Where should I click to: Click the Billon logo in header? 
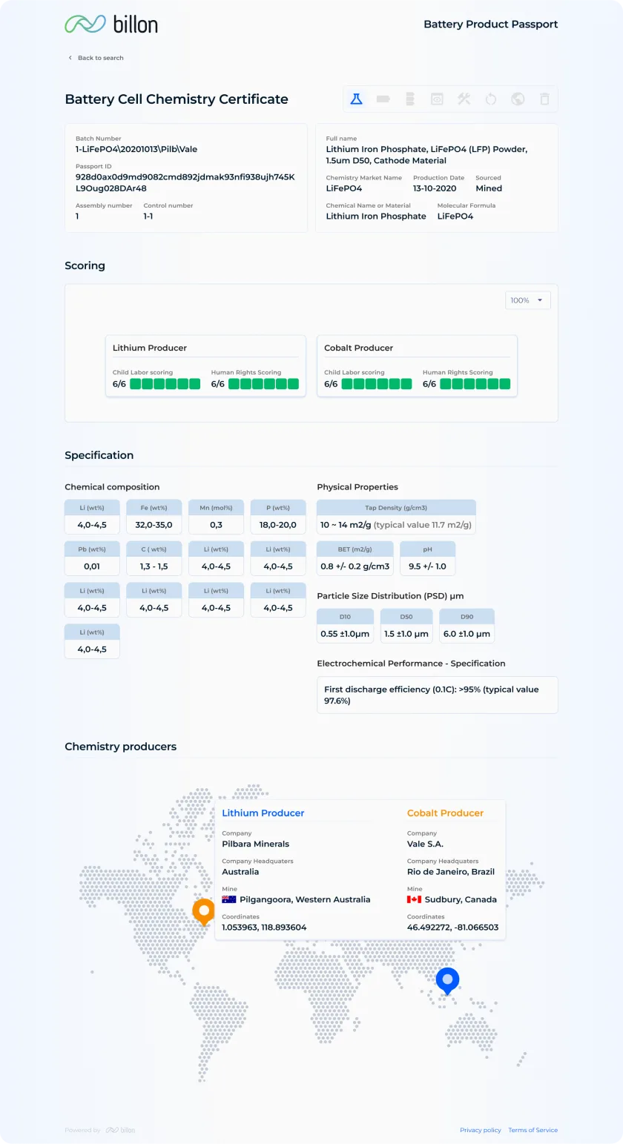coord(111,24)
